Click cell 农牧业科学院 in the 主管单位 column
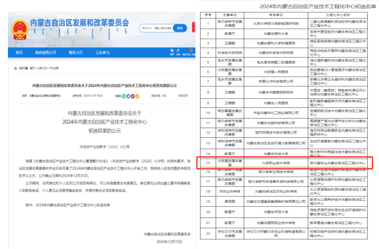Screen dimensions: 379x249 (230, 191)
